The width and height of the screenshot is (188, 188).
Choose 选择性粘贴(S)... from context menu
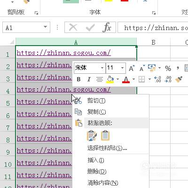[x=111, y=148]
